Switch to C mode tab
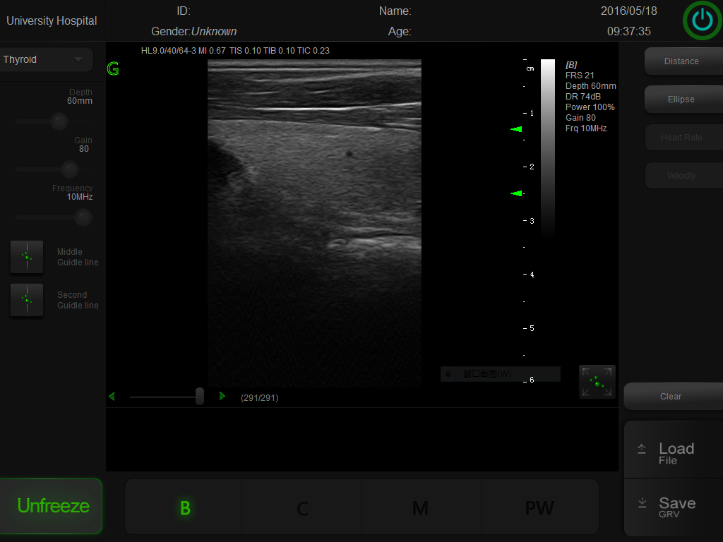The height and width of the screenshot is (542, 723). (x=302, y=508)
